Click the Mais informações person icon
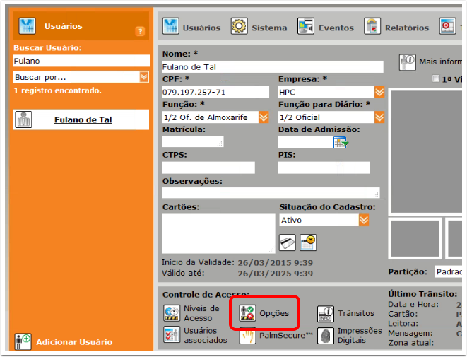Screen dimensions: 467x357 point(407,62)
